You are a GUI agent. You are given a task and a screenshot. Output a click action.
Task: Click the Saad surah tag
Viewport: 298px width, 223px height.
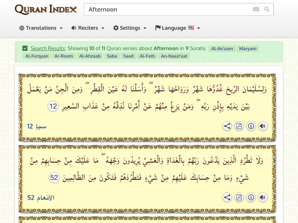pyautogui.click(x=128, y=56)
